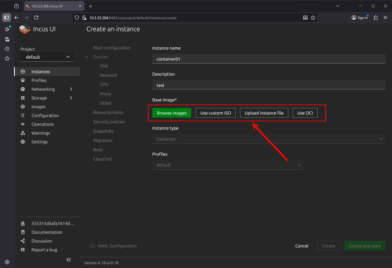392x268 pixels.
Task: Click into the Instance name field
Action: (269, 59)
